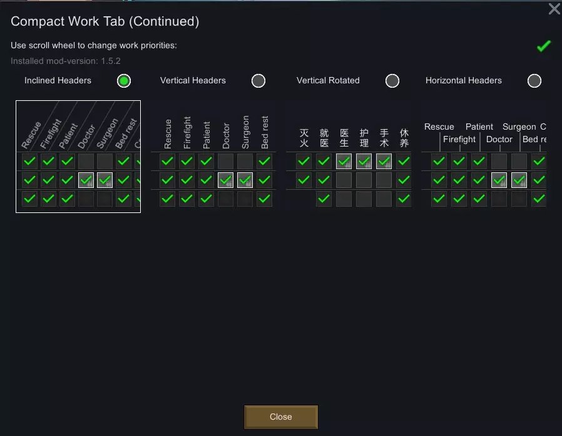Click the Patient header in Horizontal Headers preview

pyautogui.click(x=479, y=127)
